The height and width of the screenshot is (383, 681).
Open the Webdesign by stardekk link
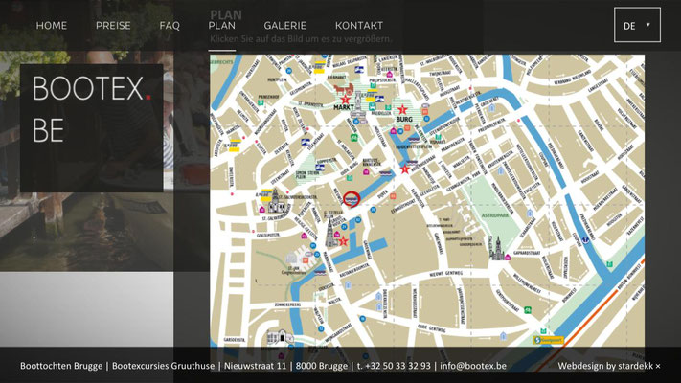point(605,366)
